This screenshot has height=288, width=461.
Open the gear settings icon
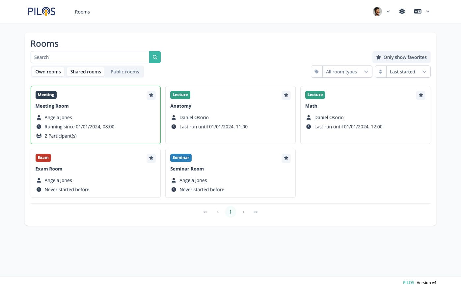402,12
